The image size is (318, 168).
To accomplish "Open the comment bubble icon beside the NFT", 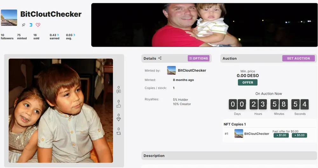I will click(x=119, y=91).
